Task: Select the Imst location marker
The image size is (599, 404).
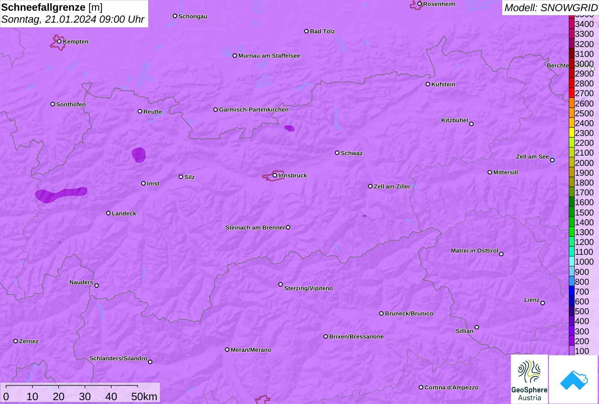Action: (143, 183)
